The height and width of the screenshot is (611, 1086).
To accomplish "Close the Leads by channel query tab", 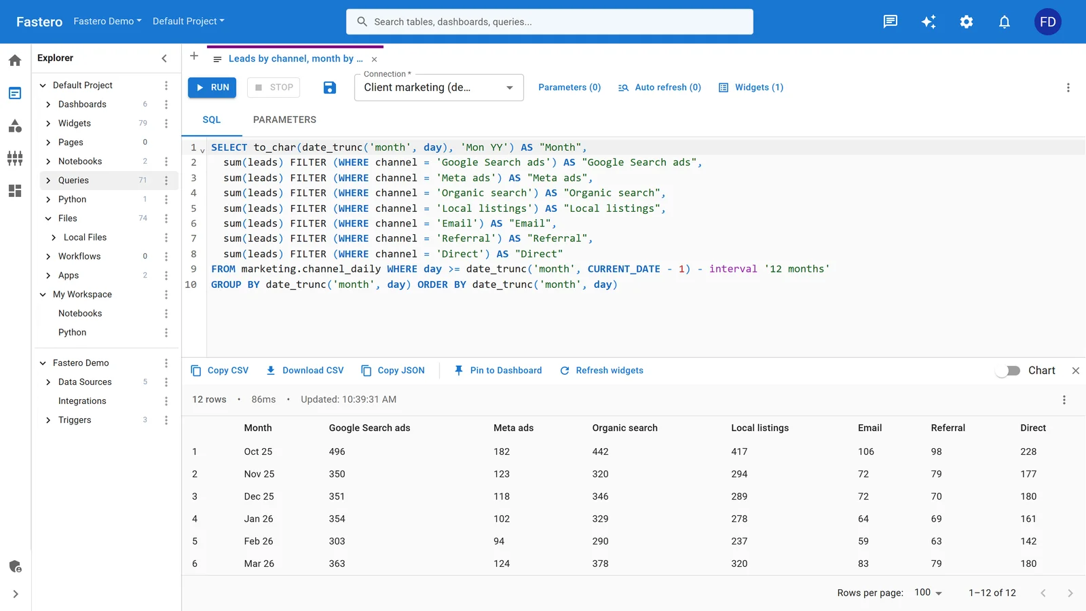I will [374, 59].
